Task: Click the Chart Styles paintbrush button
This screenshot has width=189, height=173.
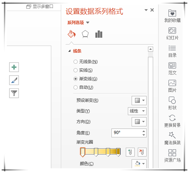Action: click(x=14, y=80)
